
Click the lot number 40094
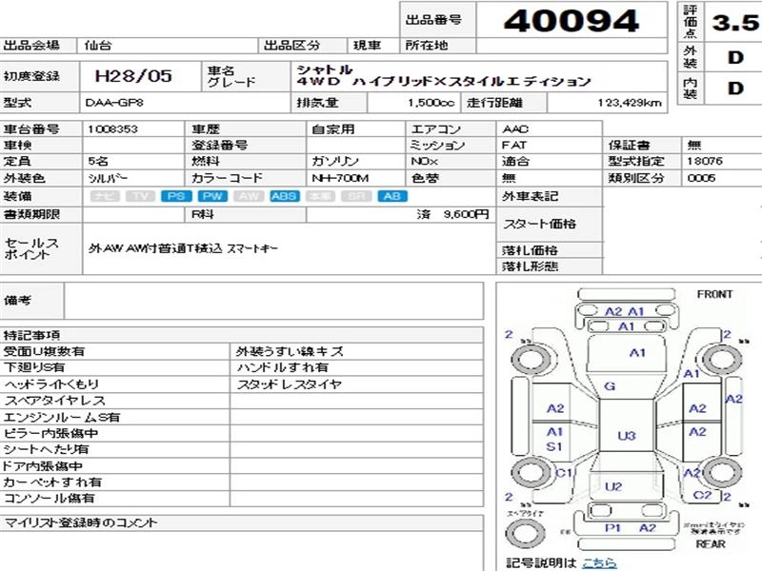tap(571, 21)
